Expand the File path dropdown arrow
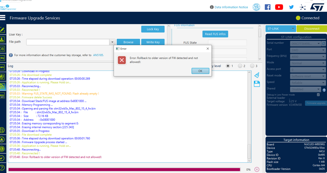 tap(112, 42)
